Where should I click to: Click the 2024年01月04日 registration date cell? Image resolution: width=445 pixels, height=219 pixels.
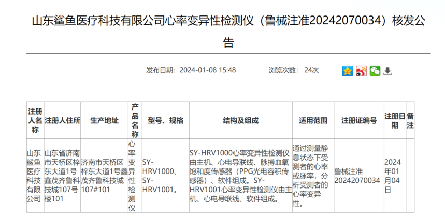[395, 176]
